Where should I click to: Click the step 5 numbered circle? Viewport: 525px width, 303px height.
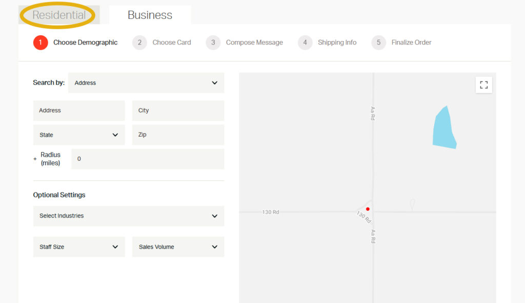378,42
